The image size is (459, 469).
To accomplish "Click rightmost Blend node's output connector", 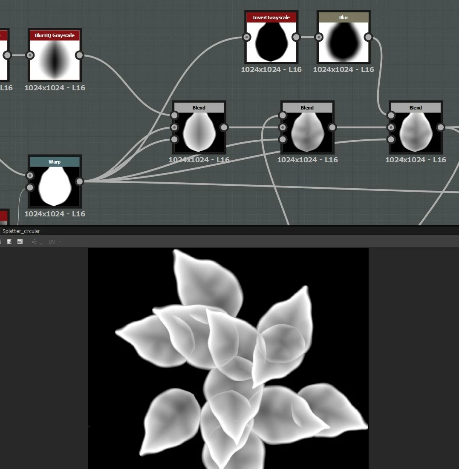I will [440, 127].
